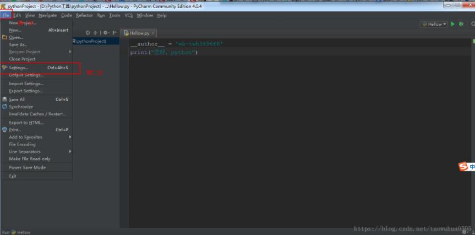Open the Tools menu
Image resolution: width=475 pixels, height=235 pixels.
click(114, 15)
